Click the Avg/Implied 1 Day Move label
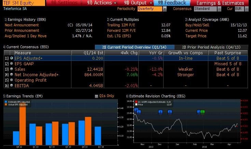The width and height of the screenshot is (251, 149). point(26,36)
